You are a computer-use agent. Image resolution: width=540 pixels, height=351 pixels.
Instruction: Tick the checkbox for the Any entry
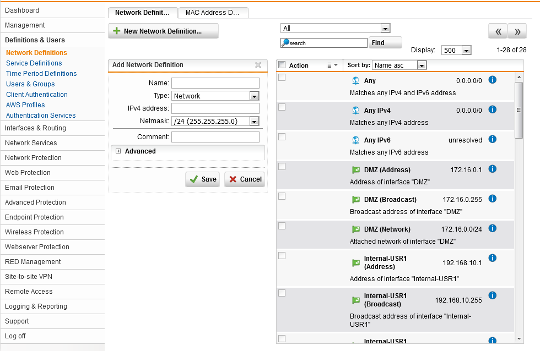pos(282,78)
